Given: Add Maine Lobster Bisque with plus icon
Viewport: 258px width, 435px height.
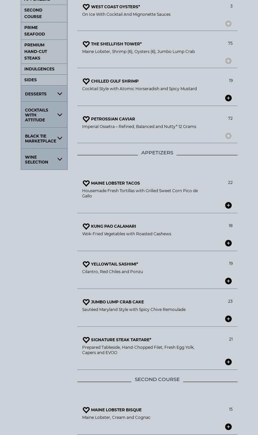Looking at the screenshot, I should 228,427.
